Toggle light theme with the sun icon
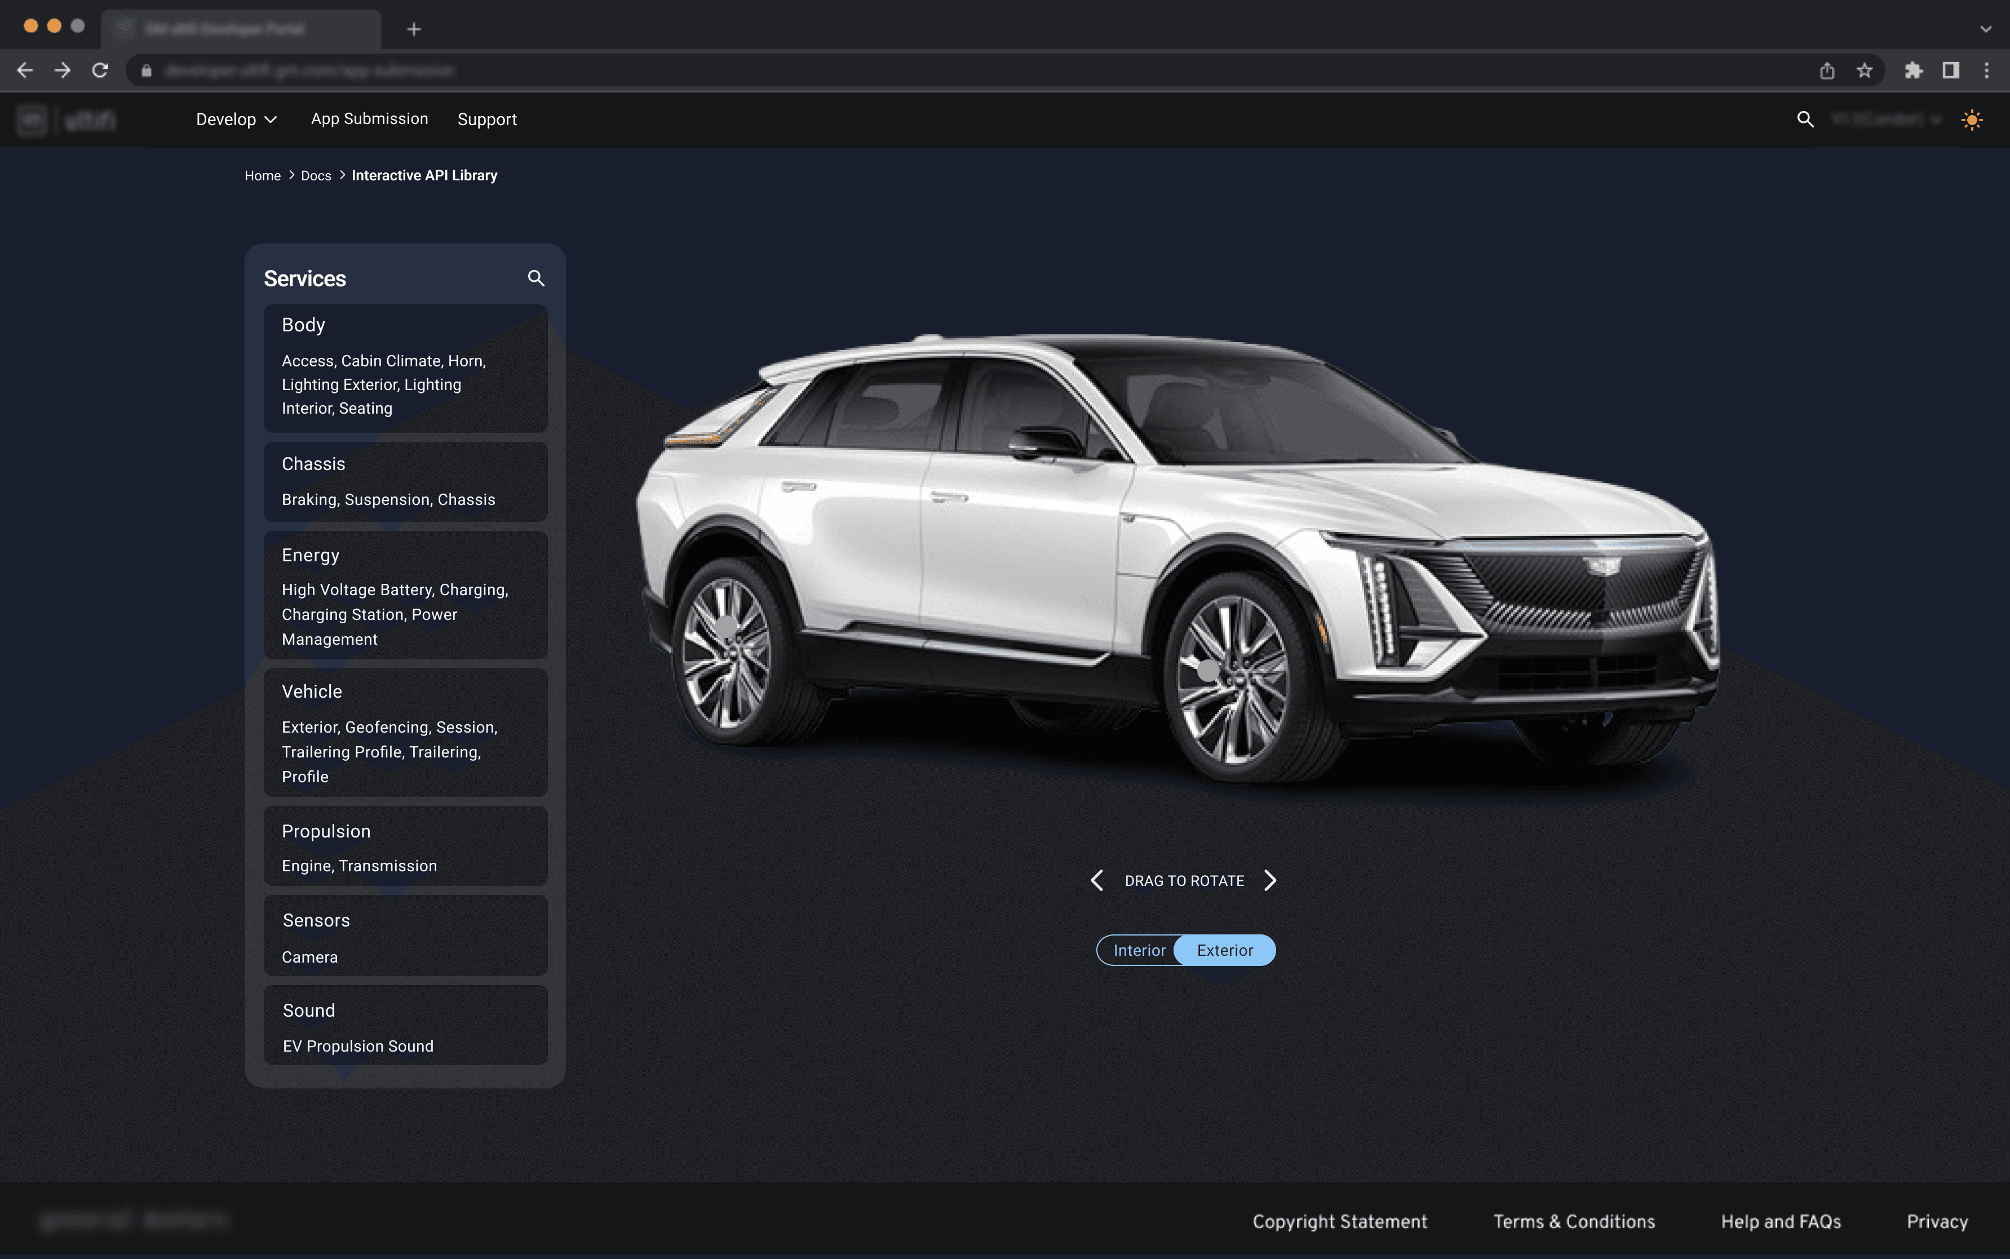Viewport: 2010px width, 1259px height. click(1971, 120)
